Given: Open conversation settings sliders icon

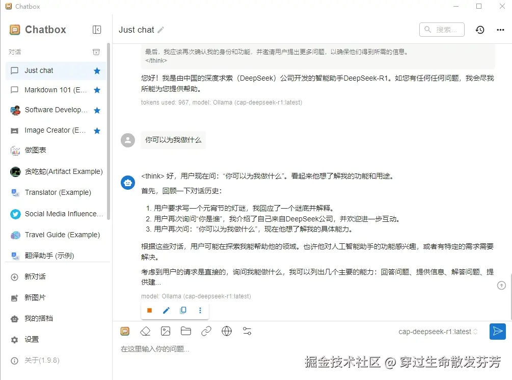Looking at the screenshot, I should pyautogui.click(x=247, y=331).
